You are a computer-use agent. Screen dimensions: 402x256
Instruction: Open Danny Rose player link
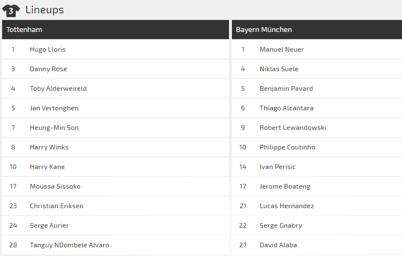[x=48, y=69]
